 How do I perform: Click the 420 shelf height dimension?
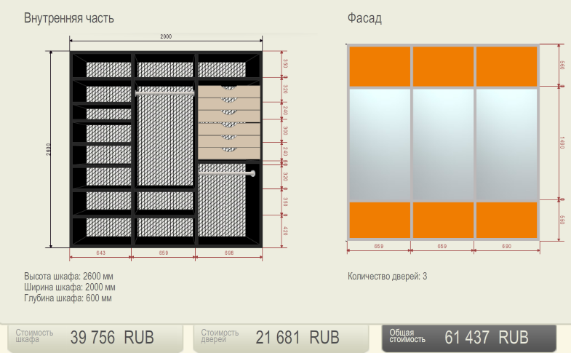click(285, 231)
